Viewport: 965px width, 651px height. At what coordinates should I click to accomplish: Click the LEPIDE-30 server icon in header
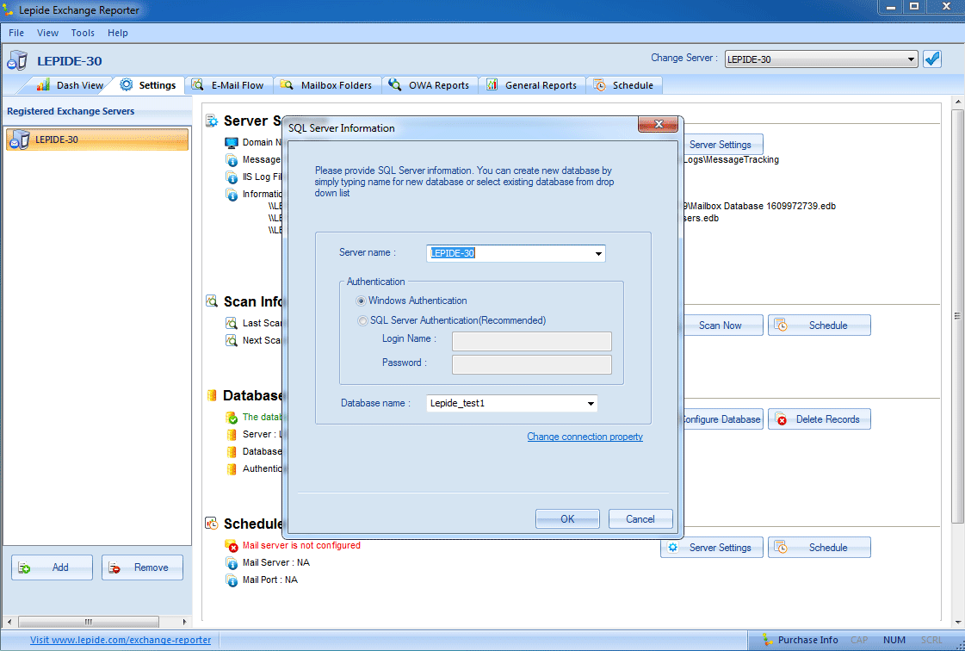(18, 60)
